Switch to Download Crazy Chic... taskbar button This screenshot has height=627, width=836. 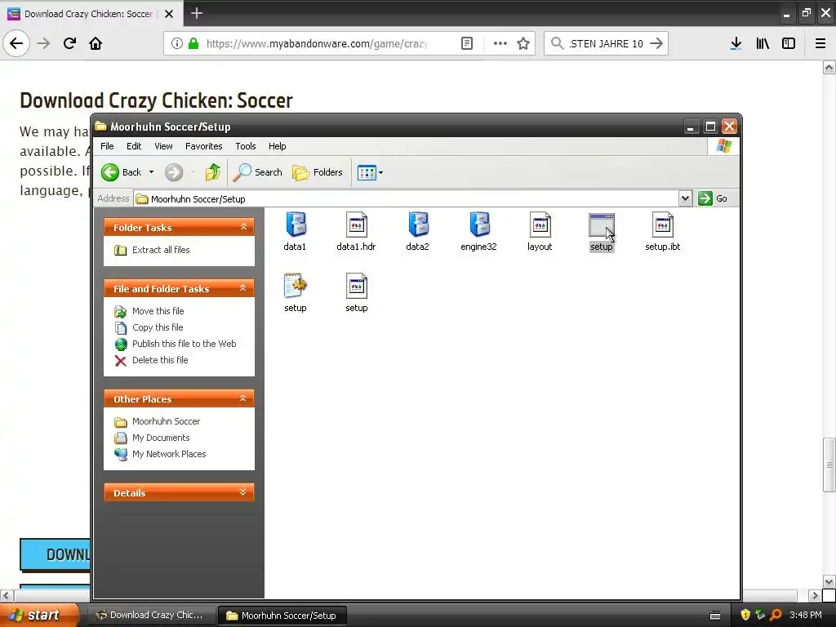153,615
